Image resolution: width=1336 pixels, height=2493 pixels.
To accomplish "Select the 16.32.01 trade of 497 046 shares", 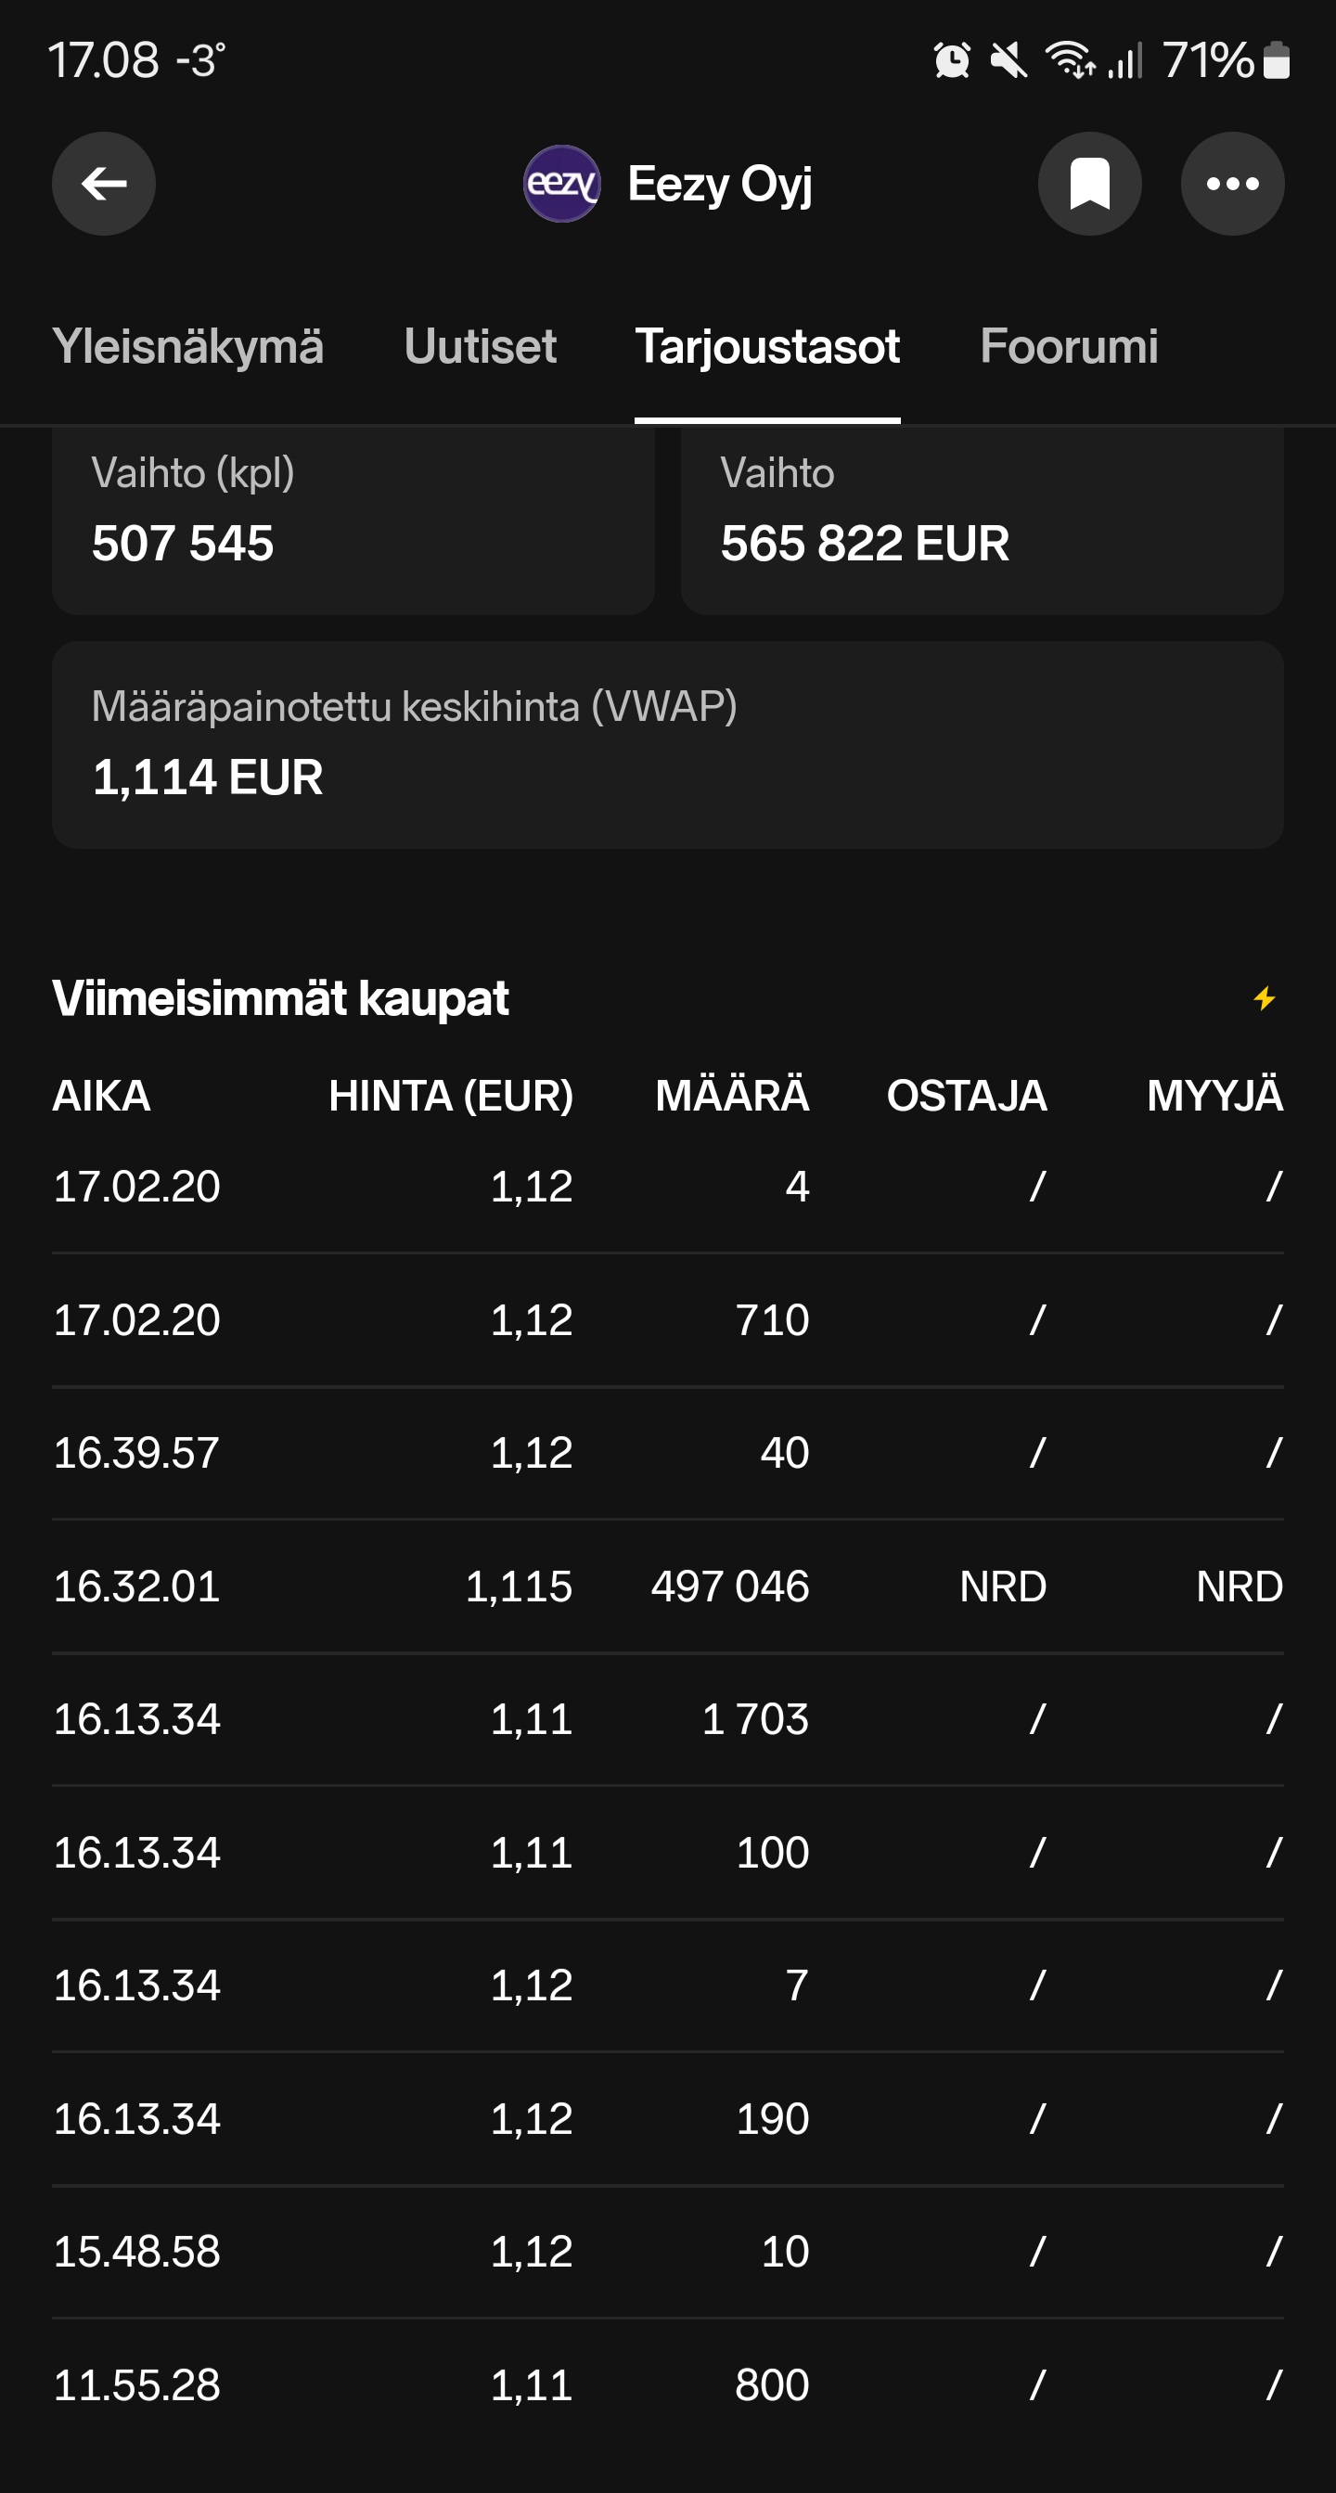I will pyautogui.click(x=667, y=1587).
